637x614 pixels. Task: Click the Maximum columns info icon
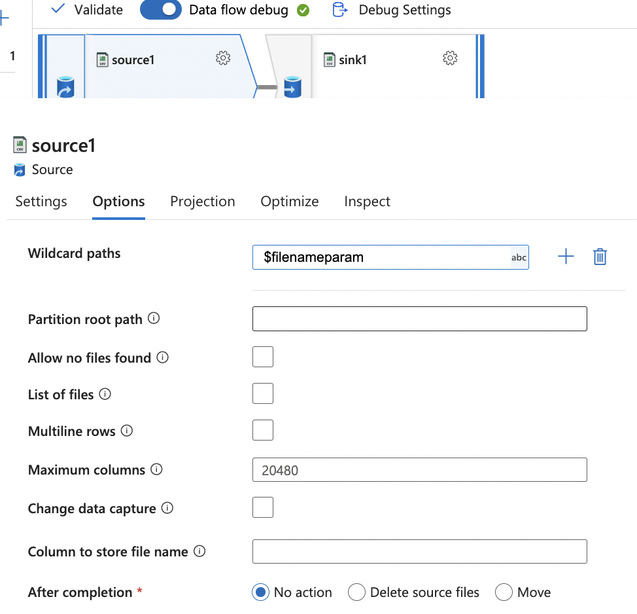tap(156, 469)
